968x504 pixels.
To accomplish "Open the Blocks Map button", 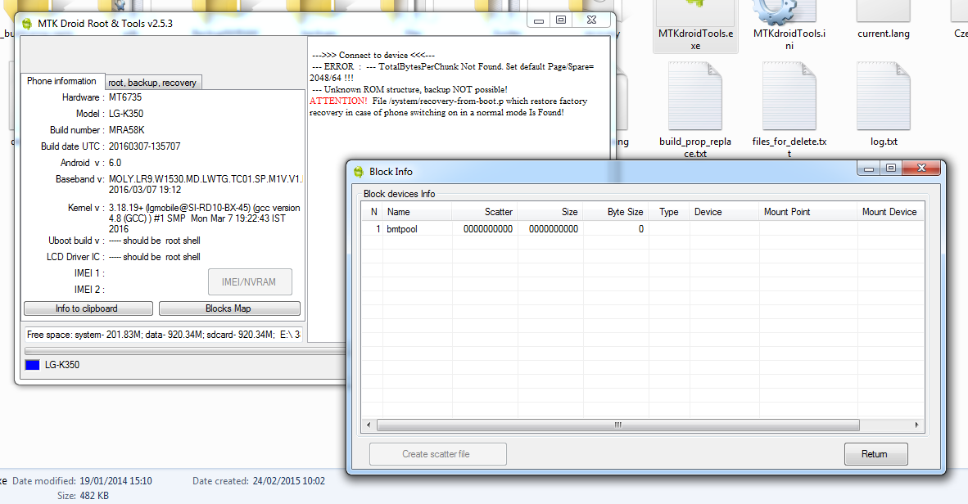I will 229,308.
